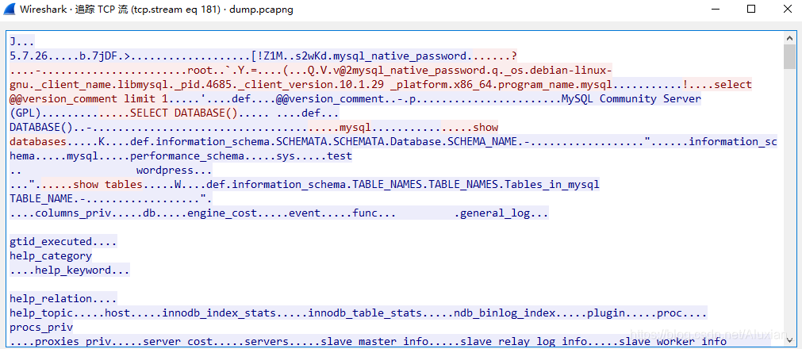
Task: Click 'columns_priv' table name
Action: [73, 213]
